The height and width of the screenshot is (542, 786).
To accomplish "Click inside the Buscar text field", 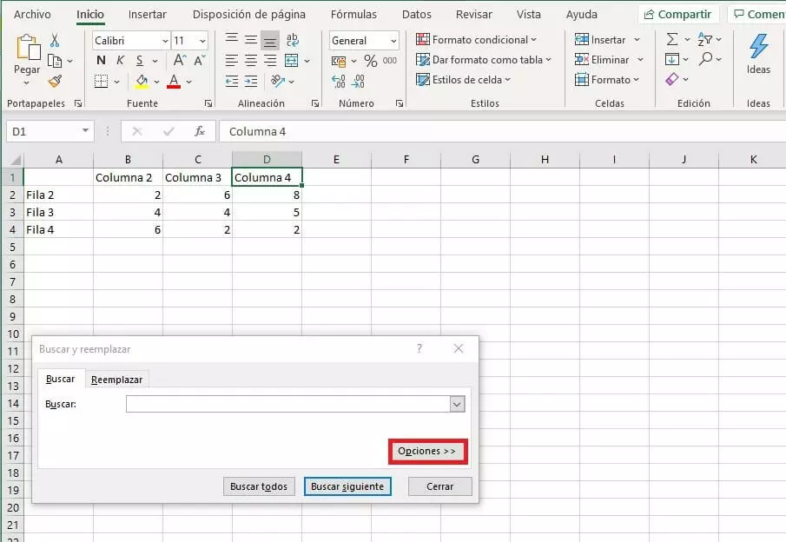I will (x=287, y=404).
